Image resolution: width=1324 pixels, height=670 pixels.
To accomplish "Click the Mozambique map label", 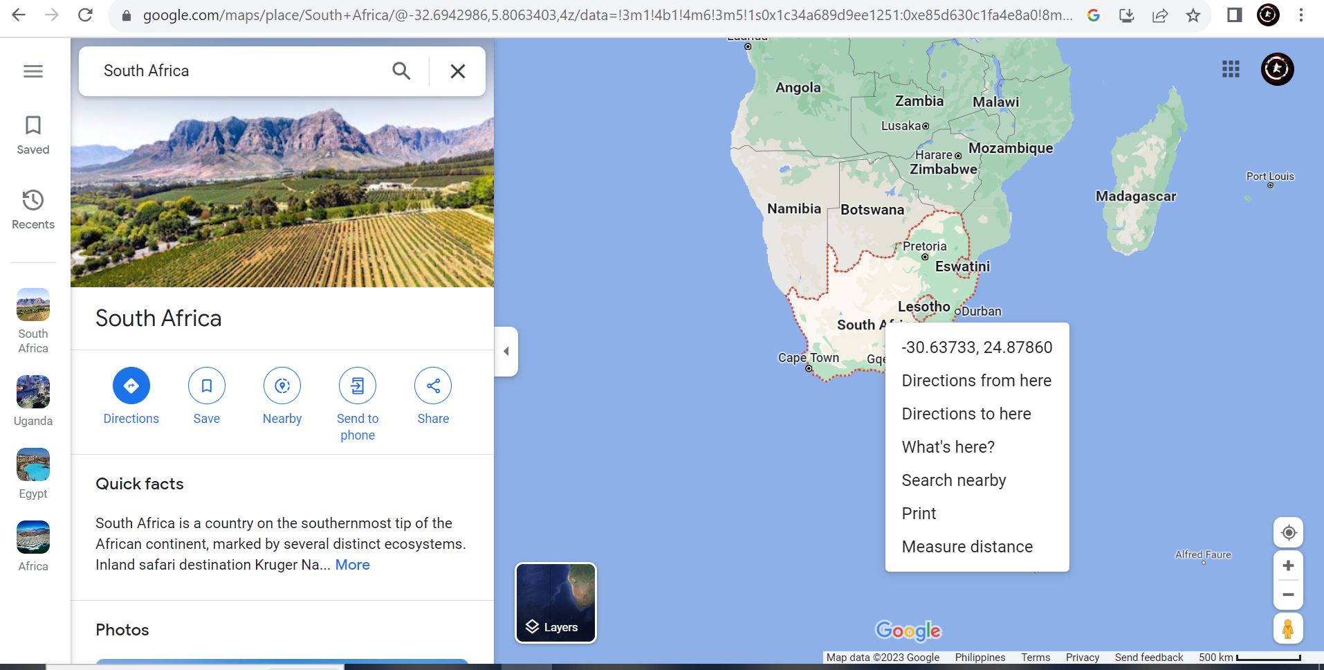I will pyautogui.click(x=1011, y=148).
